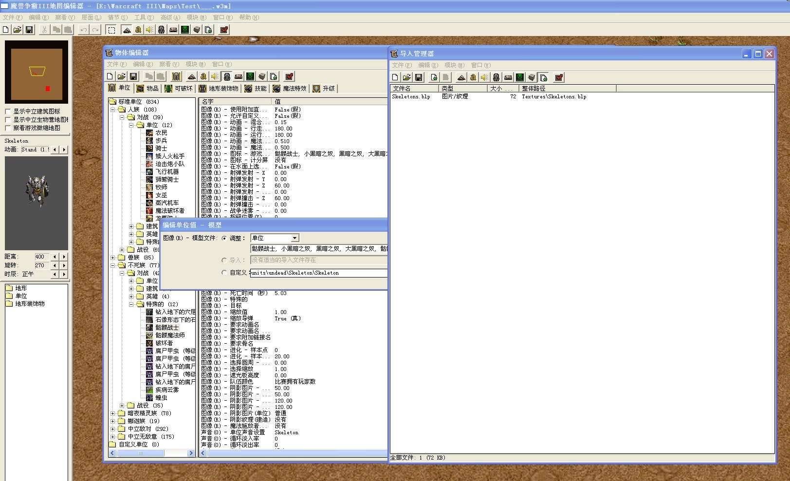
Task: Open Campaign Editor icon in main toolbar
Action: click(173, 30)
